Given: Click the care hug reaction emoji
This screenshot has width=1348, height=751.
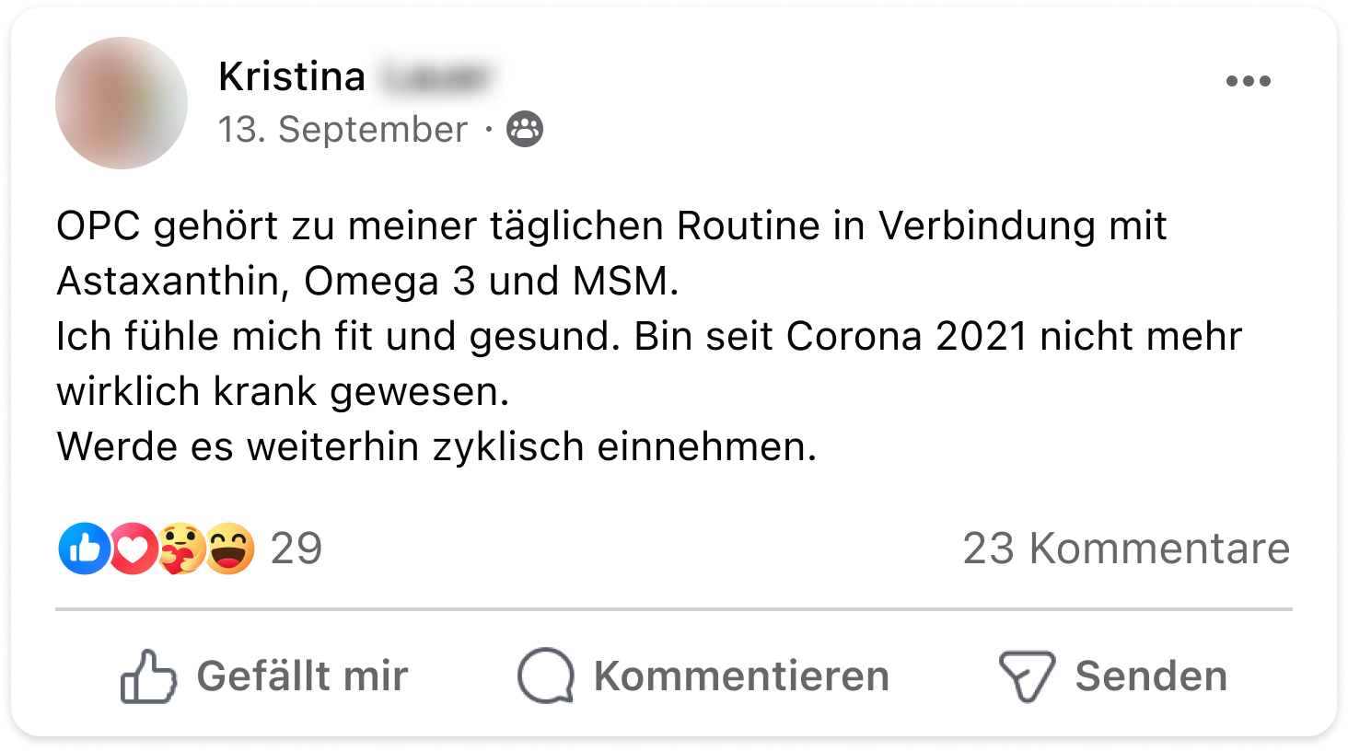Looking at the screenshot, I should coord(180,549).
